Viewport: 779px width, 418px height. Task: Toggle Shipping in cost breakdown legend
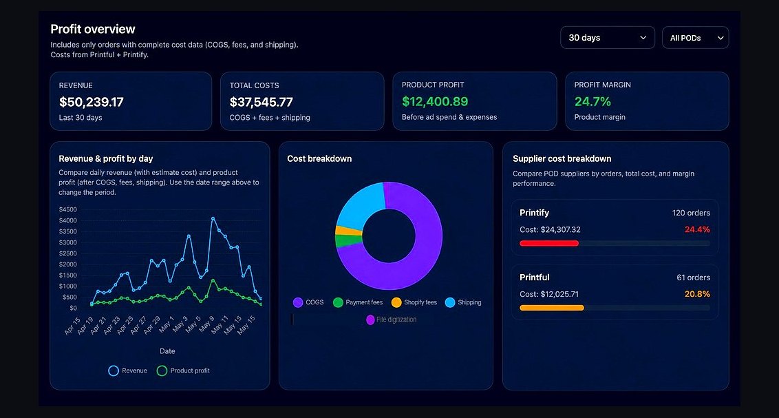(463, 302)
